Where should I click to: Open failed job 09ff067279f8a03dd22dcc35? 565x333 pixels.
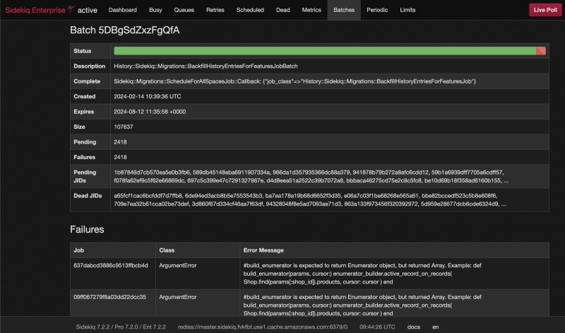[x=109, y=297]
